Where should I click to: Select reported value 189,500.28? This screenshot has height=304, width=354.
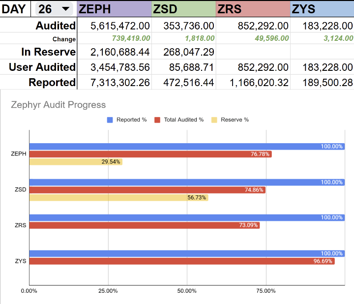(327, 83)
